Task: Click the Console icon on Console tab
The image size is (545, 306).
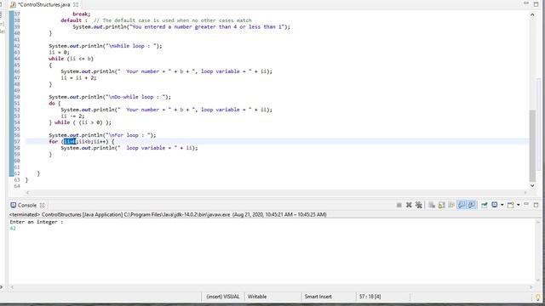Action: pos(14,205)
